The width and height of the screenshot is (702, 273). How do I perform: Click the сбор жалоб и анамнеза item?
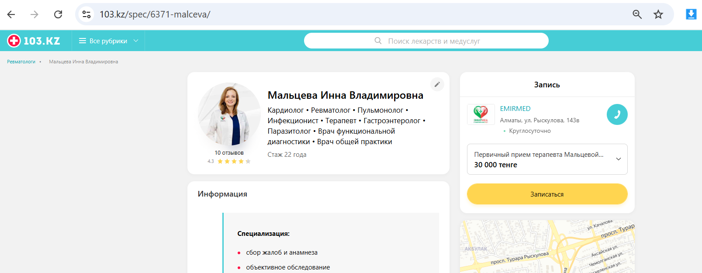click(x=282, y=252)
